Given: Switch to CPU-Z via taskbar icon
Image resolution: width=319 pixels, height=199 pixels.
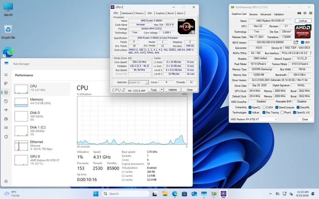Looking at the screenshot, I should 224,194.
